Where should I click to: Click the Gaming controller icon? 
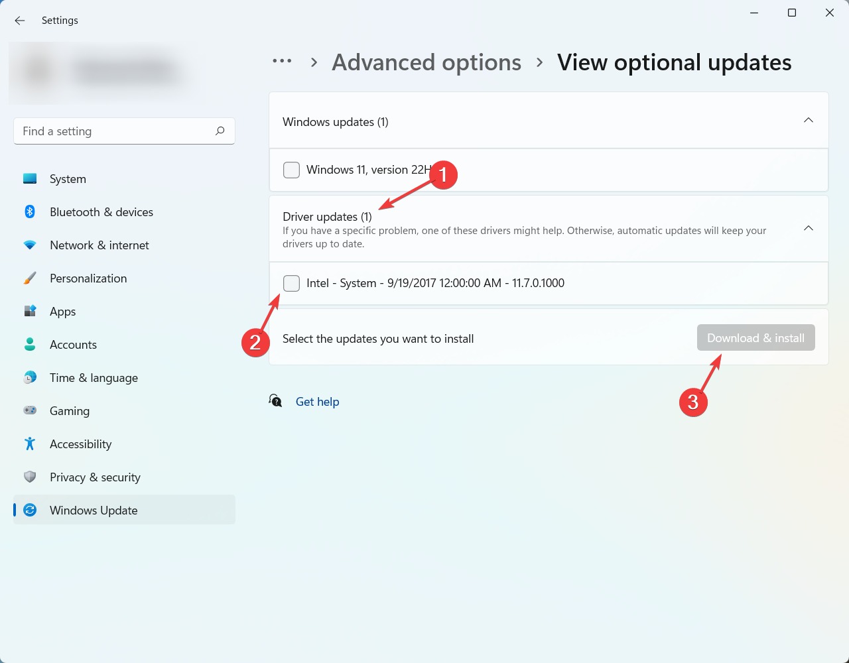pyautogui.click(x=30, y=411)
